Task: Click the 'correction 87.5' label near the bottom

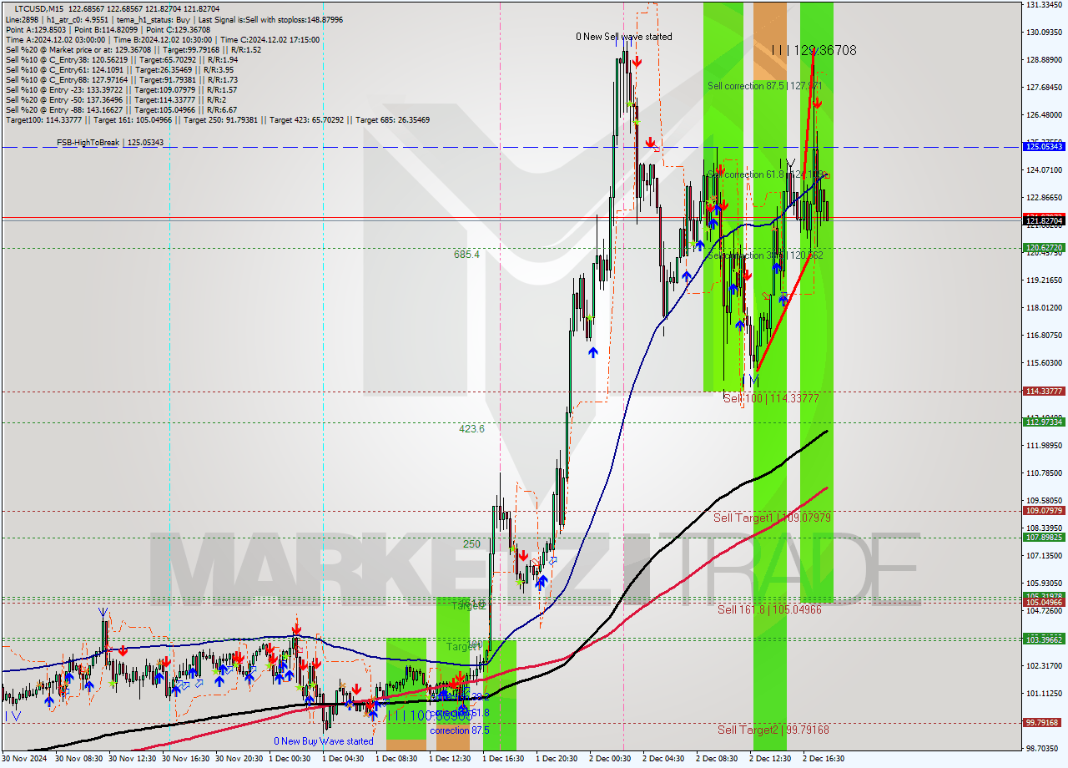Action: (460, 730)
